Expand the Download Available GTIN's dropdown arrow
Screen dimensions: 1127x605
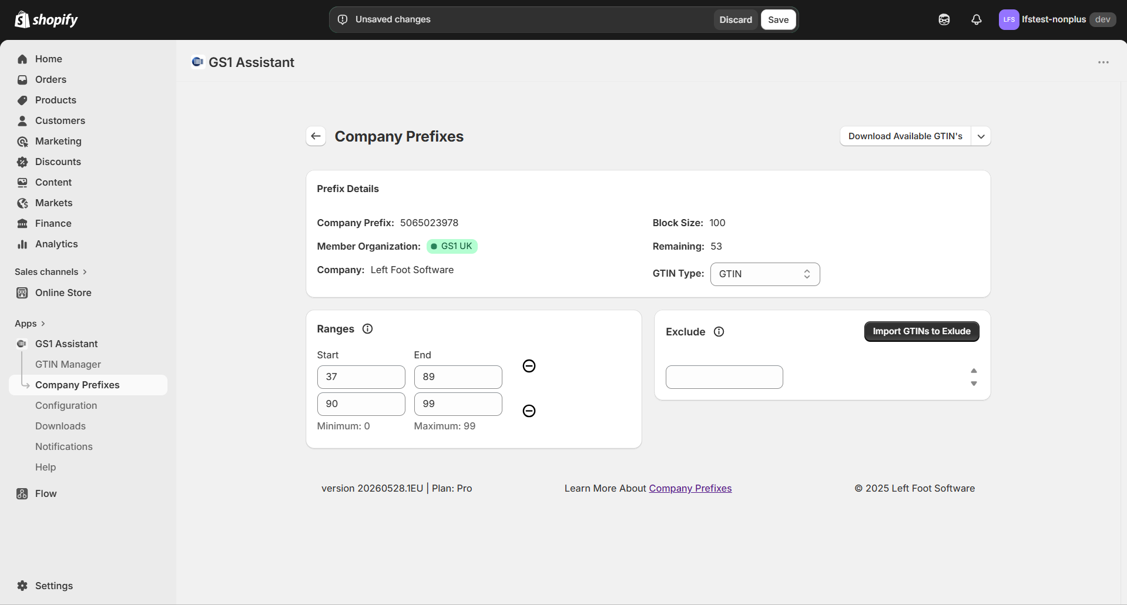[981, 136]
